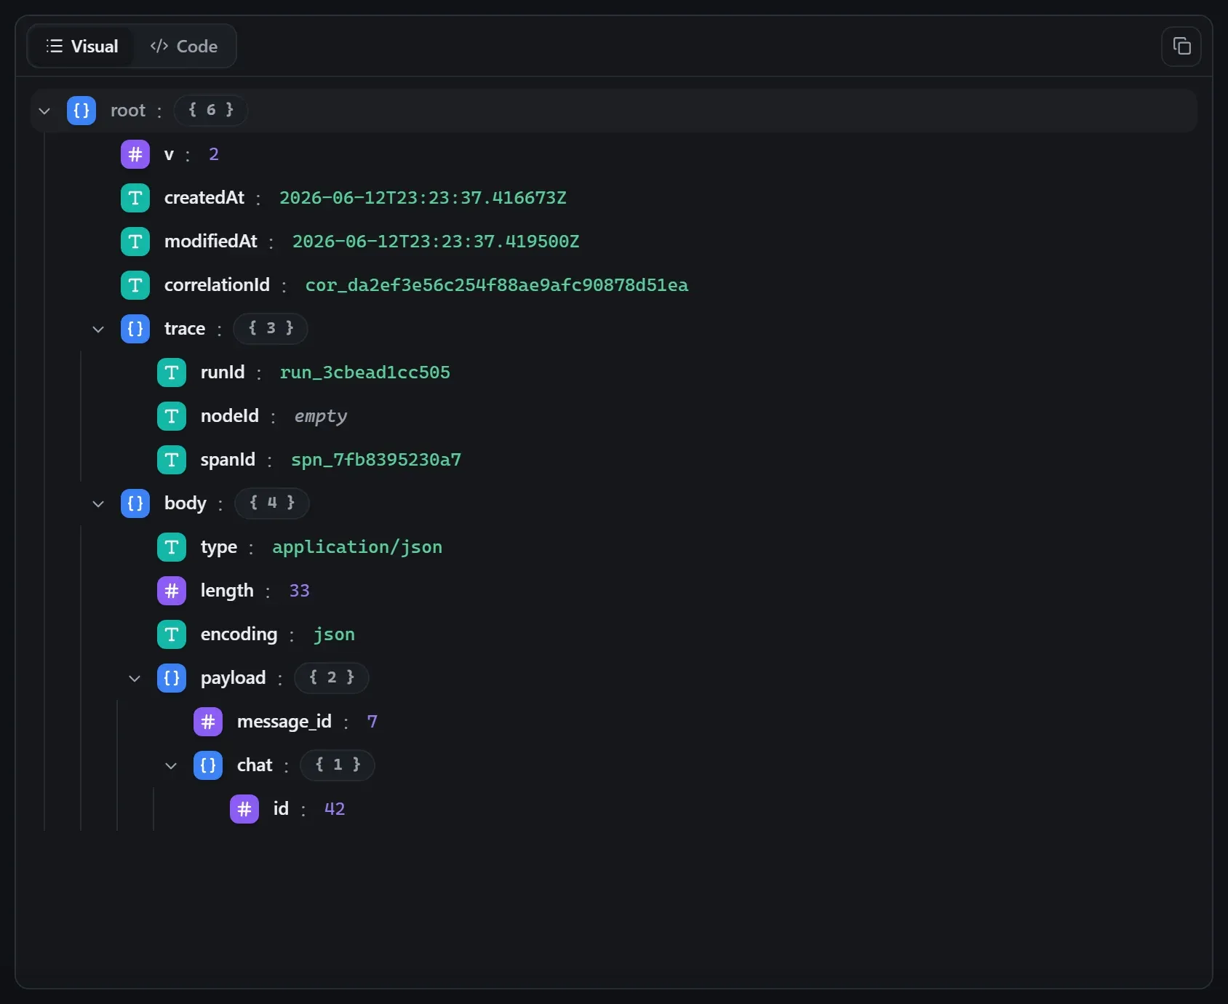Click the spanId key label
The width and height of the screenshot is (1228, 1004).
tap(228, 460)
